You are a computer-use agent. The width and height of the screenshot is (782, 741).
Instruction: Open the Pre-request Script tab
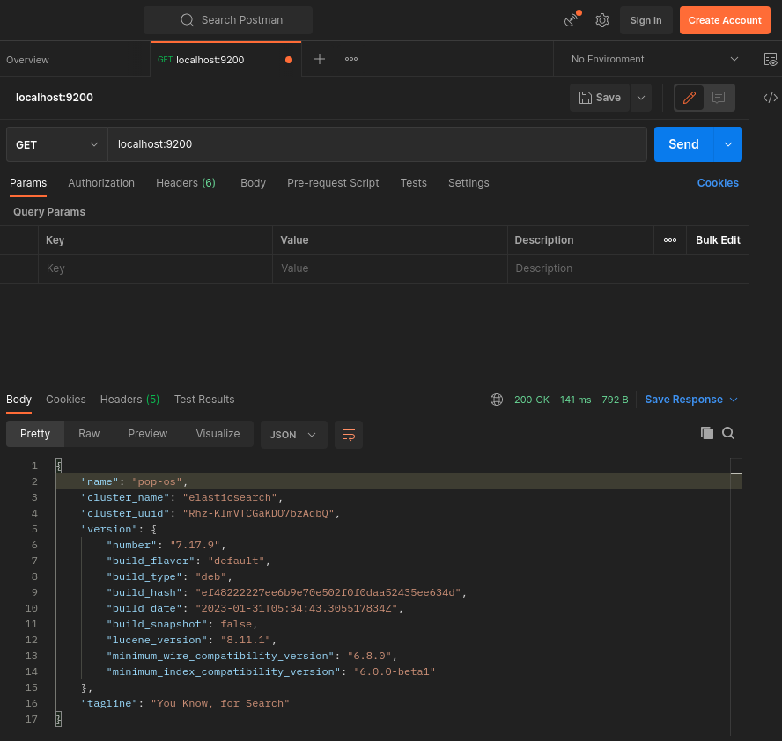click(333, 183)
